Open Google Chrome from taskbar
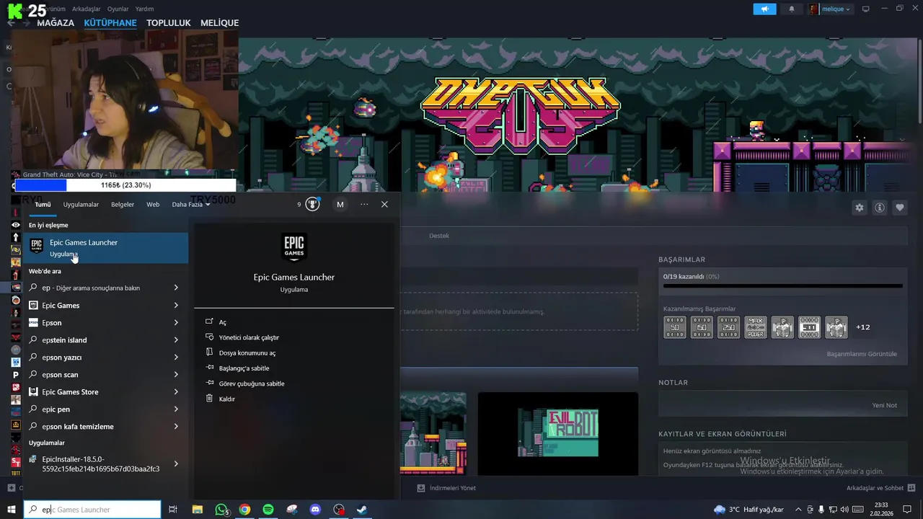 click(x=245, y=510)
